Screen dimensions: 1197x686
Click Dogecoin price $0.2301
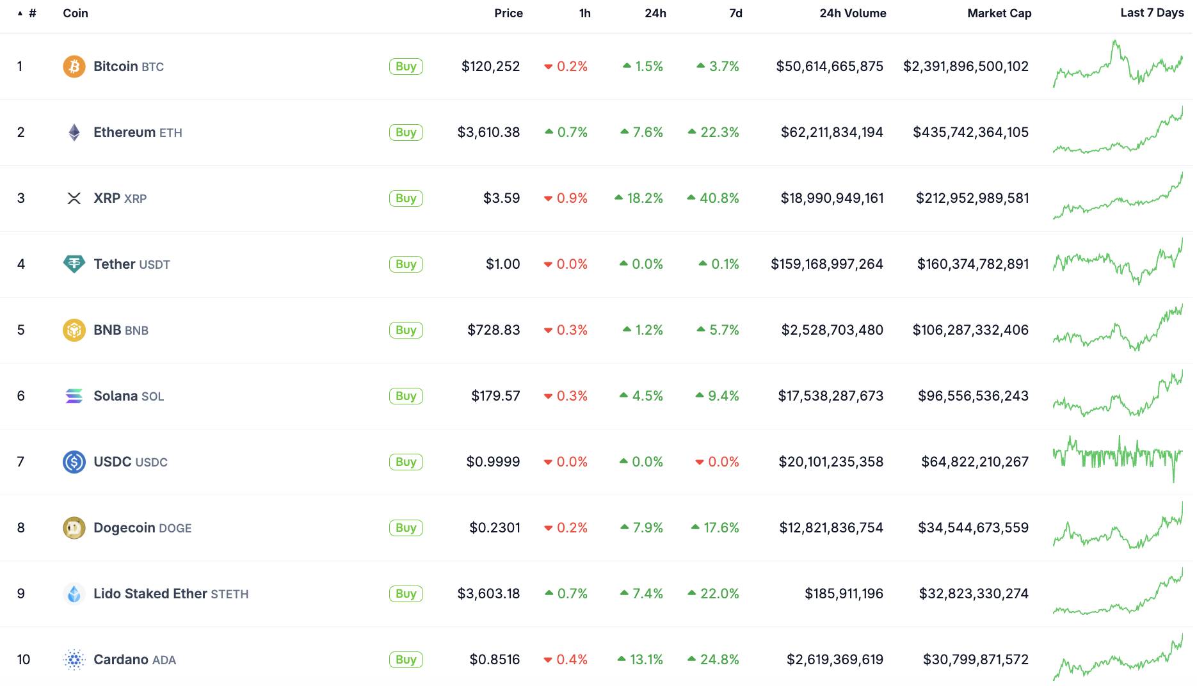pyautogui.click(x=495, y=528)
